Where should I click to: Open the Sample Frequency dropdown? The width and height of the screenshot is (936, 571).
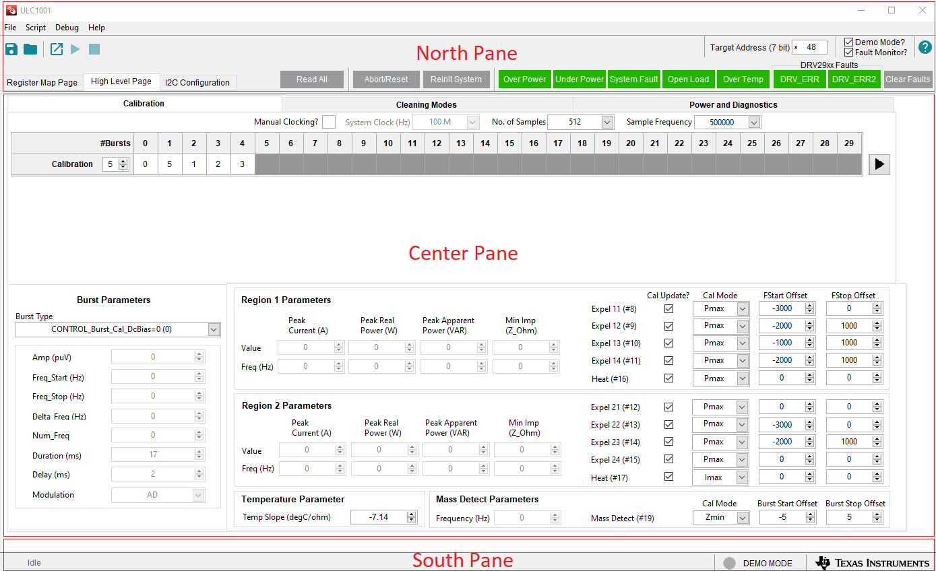754,123
